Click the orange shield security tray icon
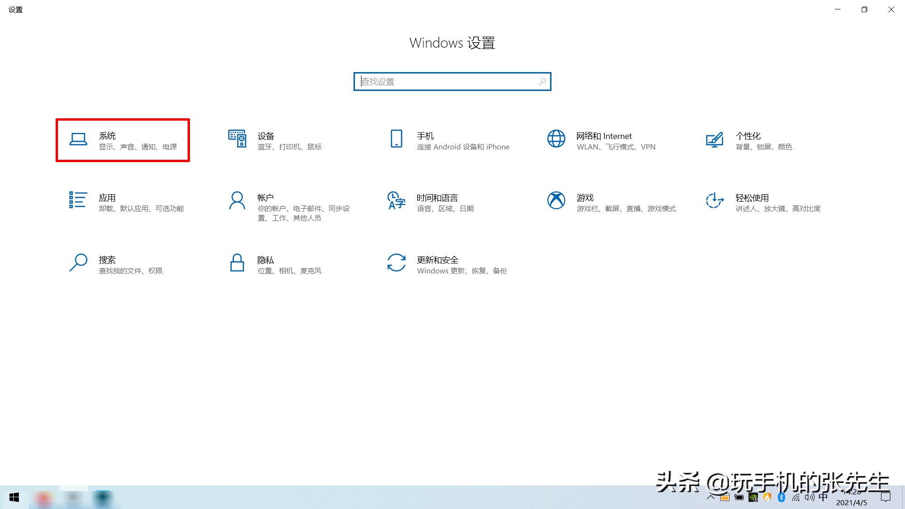This screenshot has height=509, width=905. pos(767,497)
